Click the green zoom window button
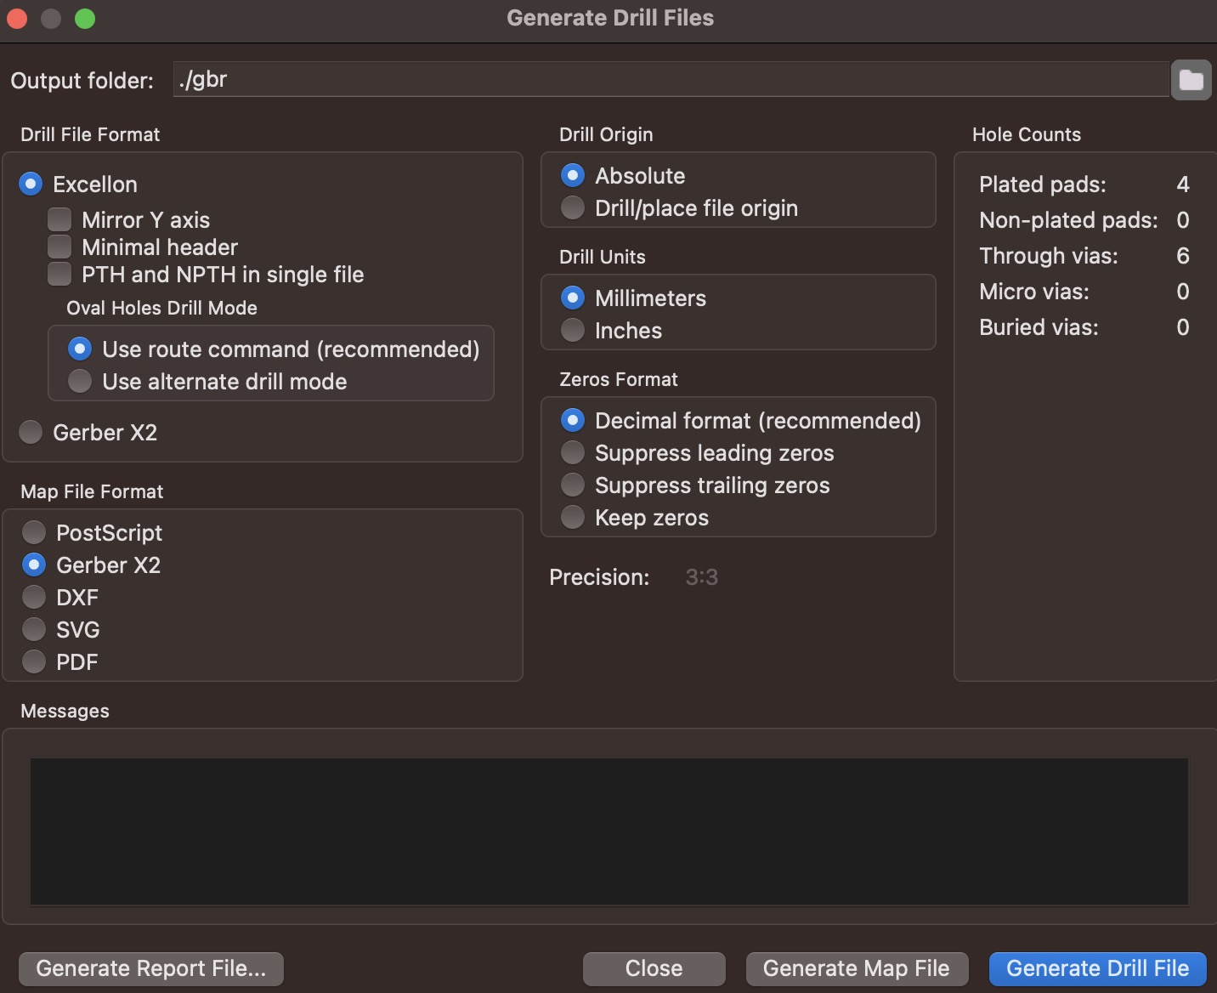Image resolution: width=1217 pixels, height=993 pixels. click(x=85, y=18)
